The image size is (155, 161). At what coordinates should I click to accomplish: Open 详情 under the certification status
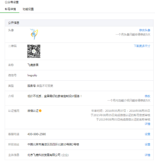pyautogui.click(x=147, y=124)
